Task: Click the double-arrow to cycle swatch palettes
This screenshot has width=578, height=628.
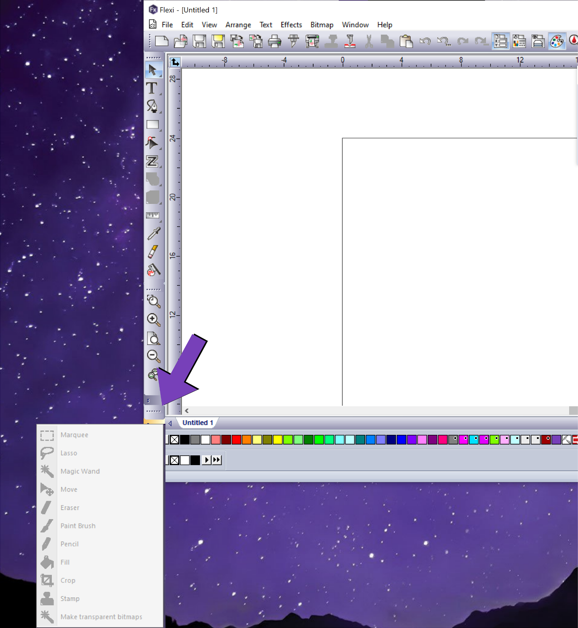Action: click(x=217, y=460)
